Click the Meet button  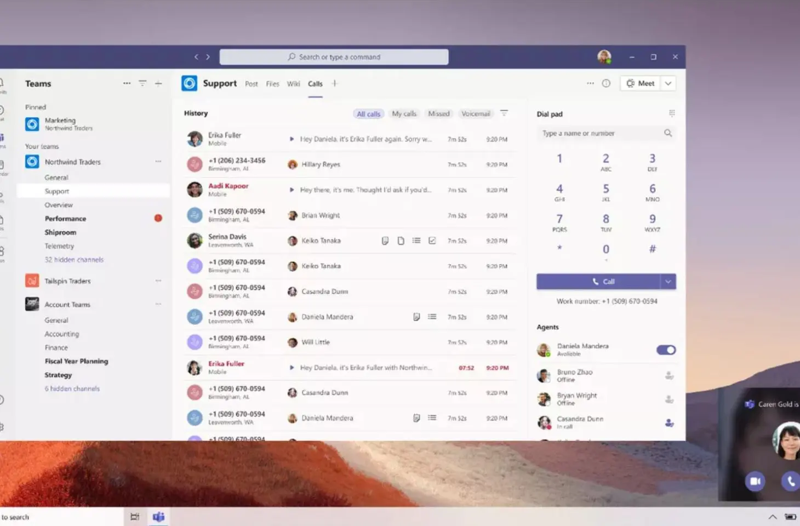(641, 83)
